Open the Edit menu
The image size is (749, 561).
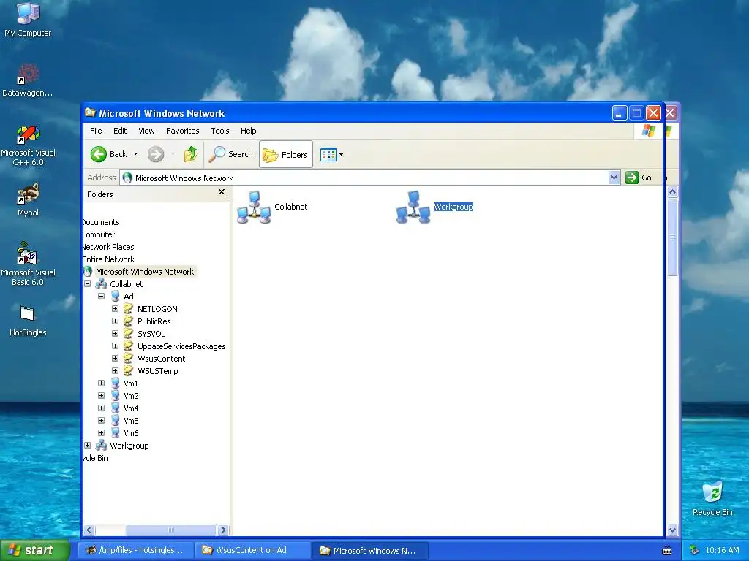click(x=120, y=131)
